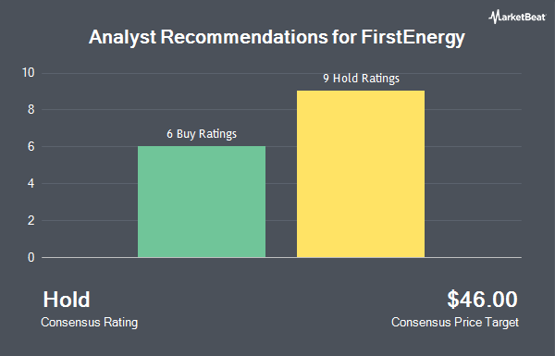The image size is (555, 356).
Task: Click the y-axis label 10
Action: tap(29, 73)
